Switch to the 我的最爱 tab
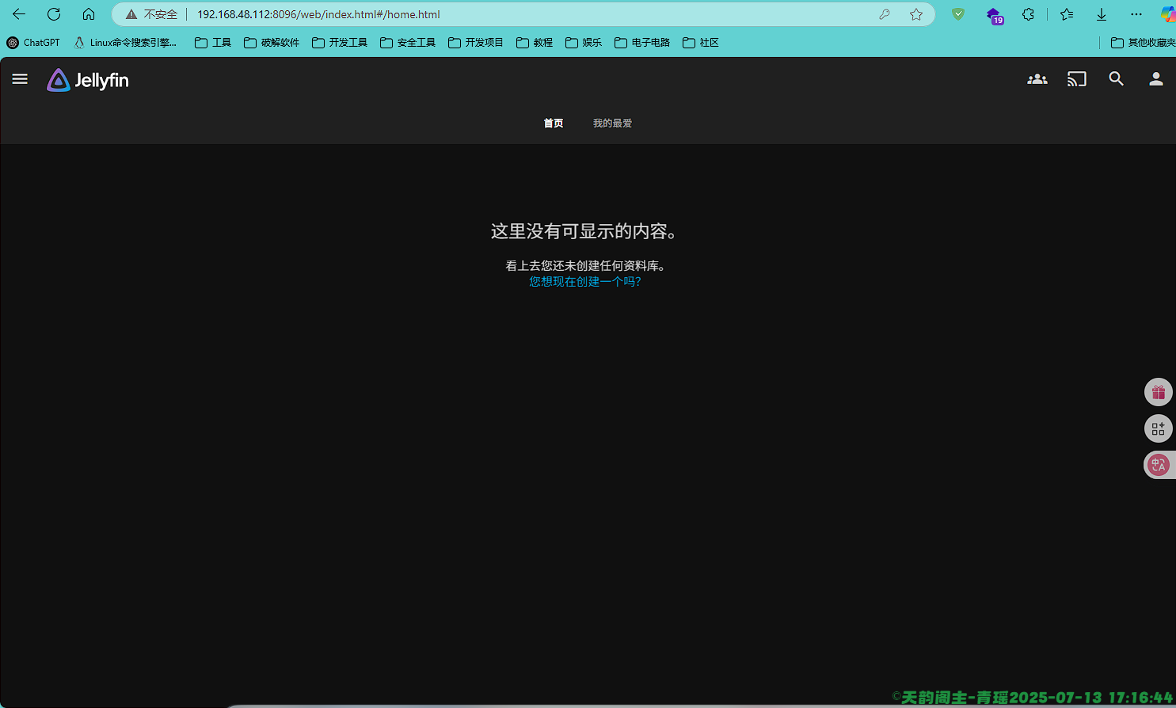 coord(611,123)
